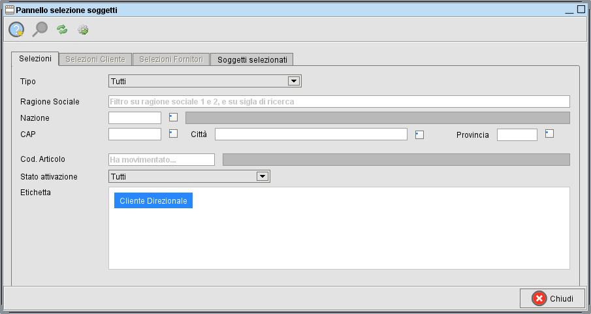Focus the Cod. Articolo input field

coord(161,159)
